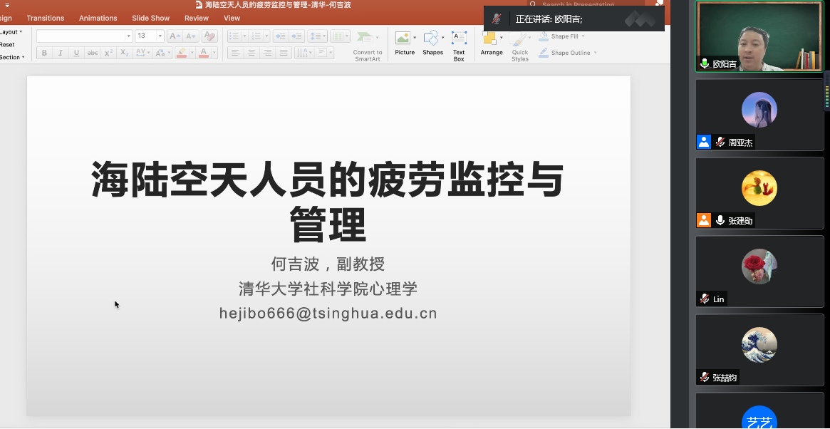The height and width of the screenshot is (429, 830).
Task: Click the Picture insert icon
Action: point(404,38)
